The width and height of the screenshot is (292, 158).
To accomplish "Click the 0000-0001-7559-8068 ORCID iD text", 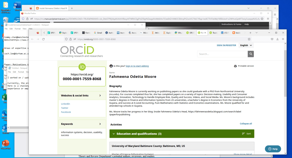I will click(82, 79).
